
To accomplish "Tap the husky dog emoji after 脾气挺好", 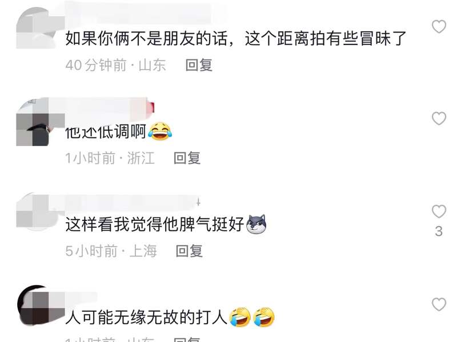I will [256, 224].
